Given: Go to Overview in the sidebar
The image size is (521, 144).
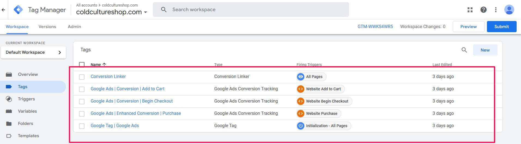Looking at the screenshot, I should pos(28,74).
